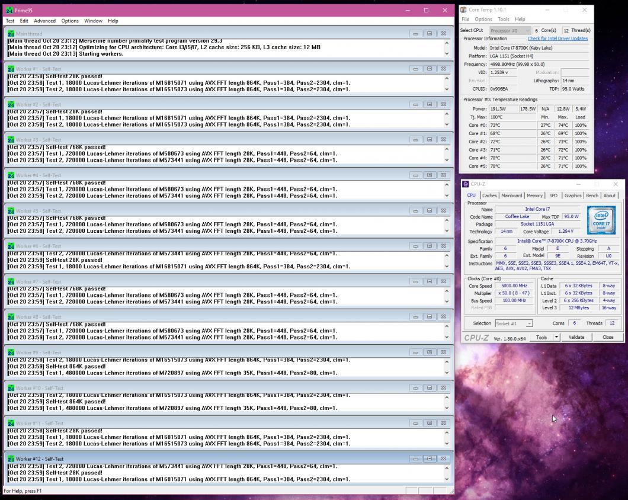
Task: Open the Select CPU Processor #0 dropdown
Action: pyautogui.click(x=510, y=30)
